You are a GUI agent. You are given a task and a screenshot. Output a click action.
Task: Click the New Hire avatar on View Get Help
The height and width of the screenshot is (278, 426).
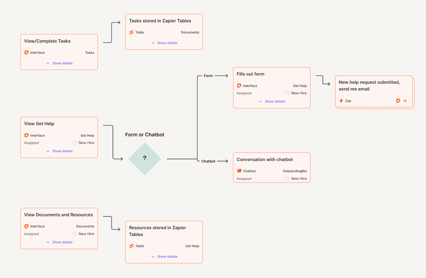pyautogui.click(x=74, y=143)
